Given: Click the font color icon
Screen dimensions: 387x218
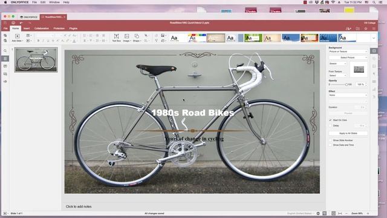Looking at the screenshot, I should point(74,41).
